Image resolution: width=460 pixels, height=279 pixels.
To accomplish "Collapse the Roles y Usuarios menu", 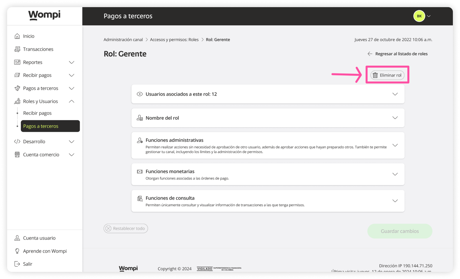I will click(x=71, y=101).
